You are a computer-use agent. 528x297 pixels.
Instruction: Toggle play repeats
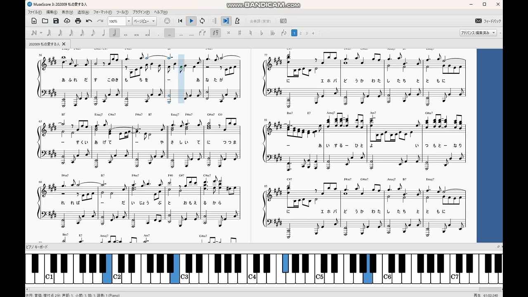pos(214,21)
